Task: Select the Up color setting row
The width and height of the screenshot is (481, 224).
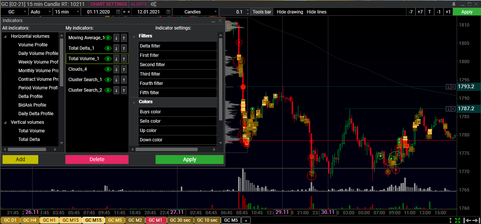Action: pyautogui.click(x=178, y=131)
